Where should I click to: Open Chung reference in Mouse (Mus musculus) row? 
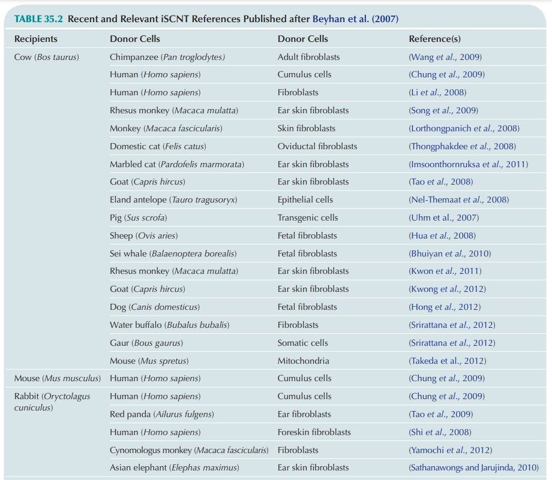point(447,378)
